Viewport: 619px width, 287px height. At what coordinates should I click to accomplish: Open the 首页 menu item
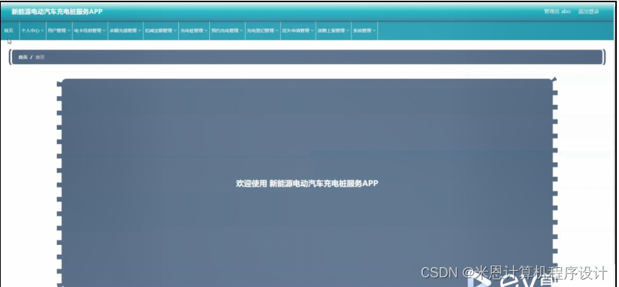(x=9, y=30)
